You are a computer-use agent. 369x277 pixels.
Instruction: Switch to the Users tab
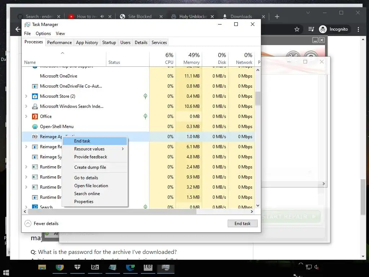click(x=125, y=43)
